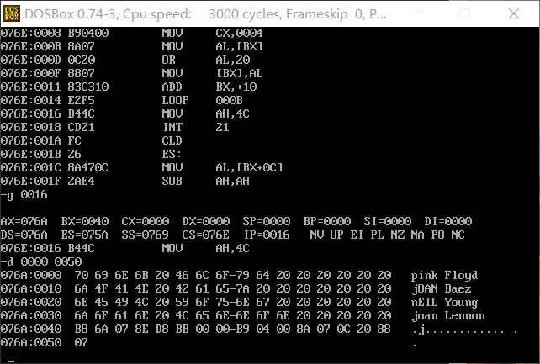Click the BX=0040 register value
This screenshot has width=540, height=364.
coord(85,221)
